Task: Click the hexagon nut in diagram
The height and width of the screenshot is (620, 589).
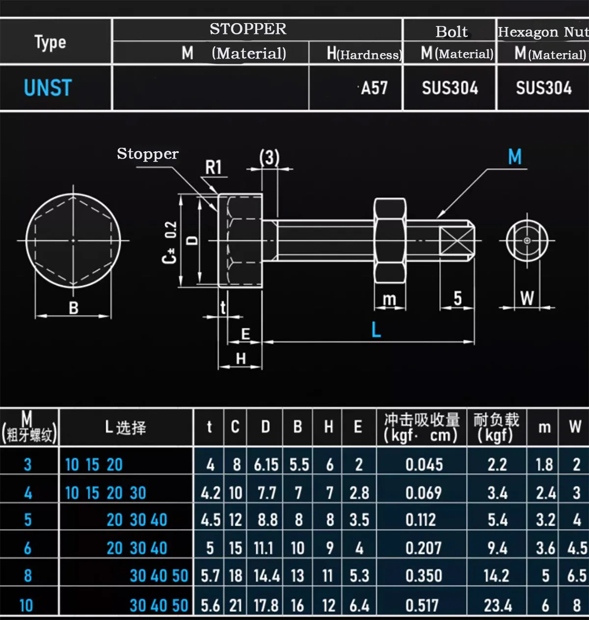Action: pyautogui.click(x=390, y=241)
